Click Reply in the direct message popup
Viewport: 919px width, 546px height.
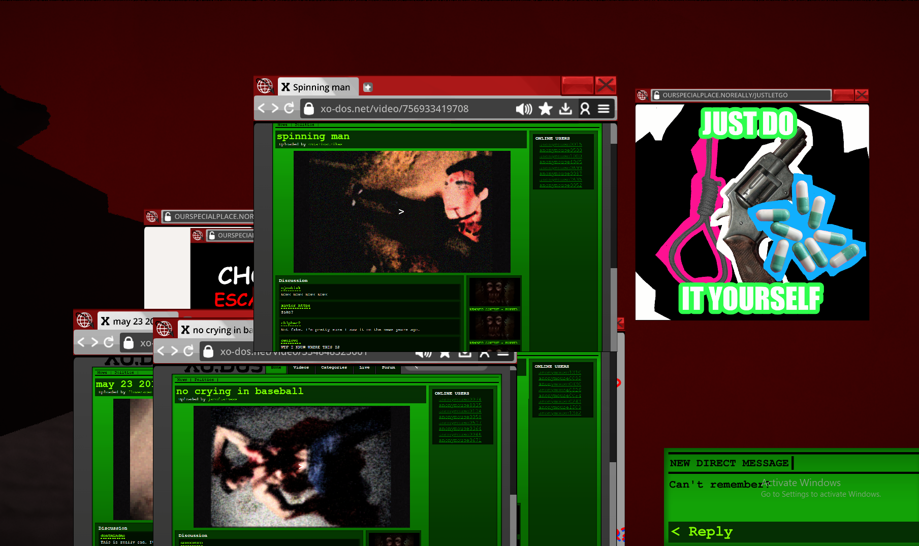(x=710, y=532)
